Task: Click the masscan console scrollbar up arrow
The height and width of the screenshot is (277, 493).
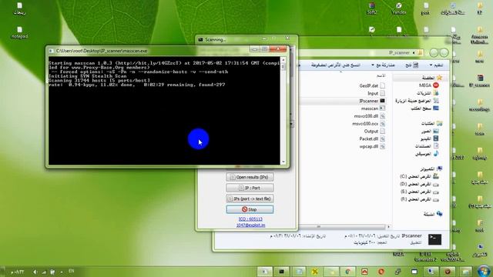Action: click(283, 60)
